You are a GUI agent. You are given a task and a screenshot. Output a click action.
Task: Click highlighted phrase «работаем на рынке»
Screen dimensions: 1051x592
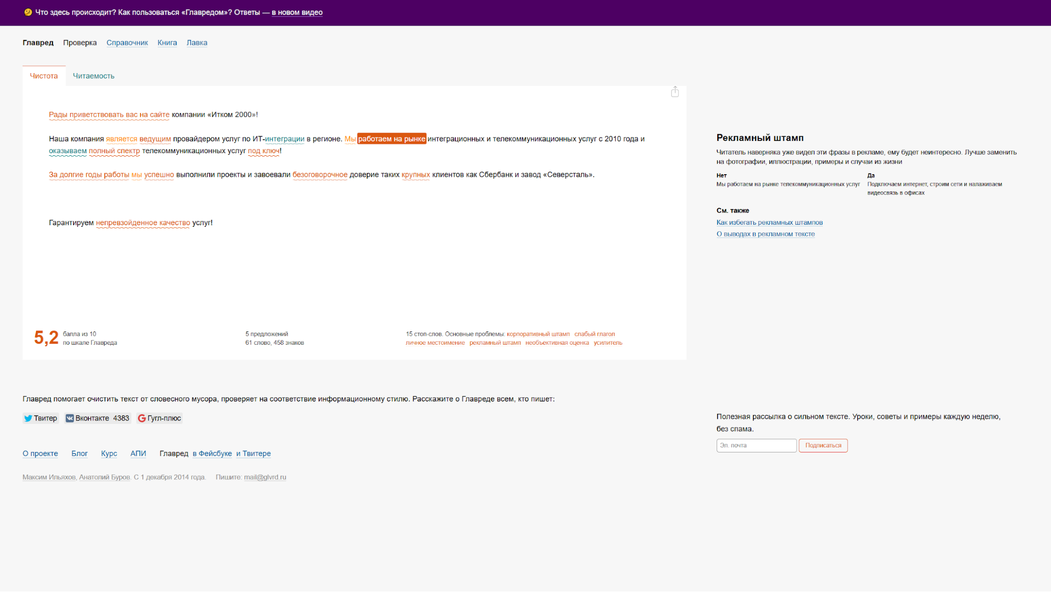coord(392,139)
